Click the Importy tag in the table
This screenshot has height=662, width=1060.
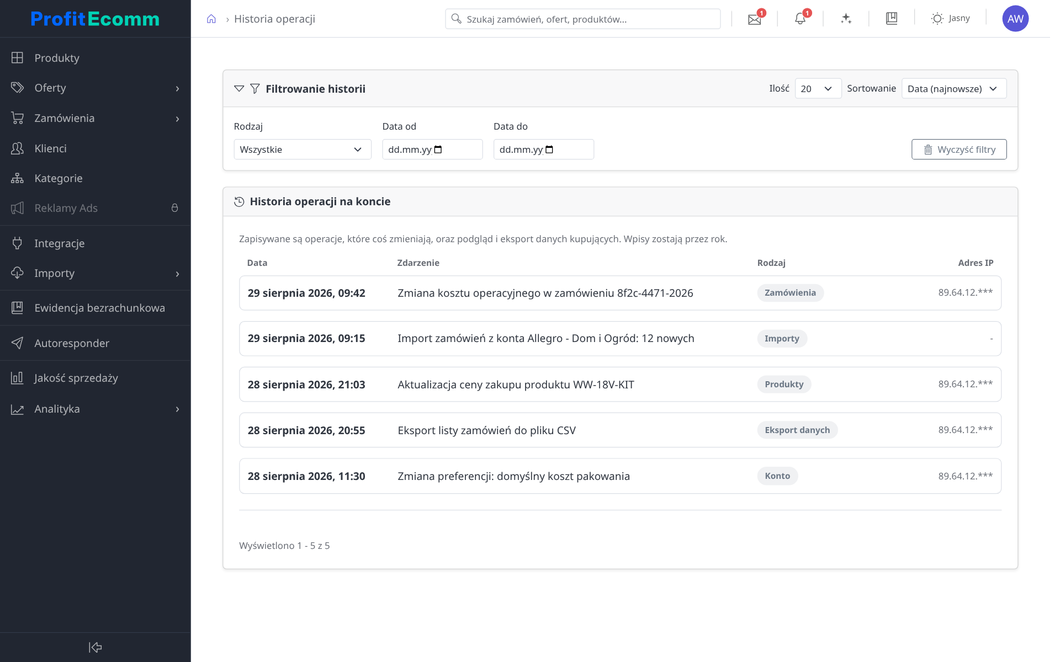[782, 339]
